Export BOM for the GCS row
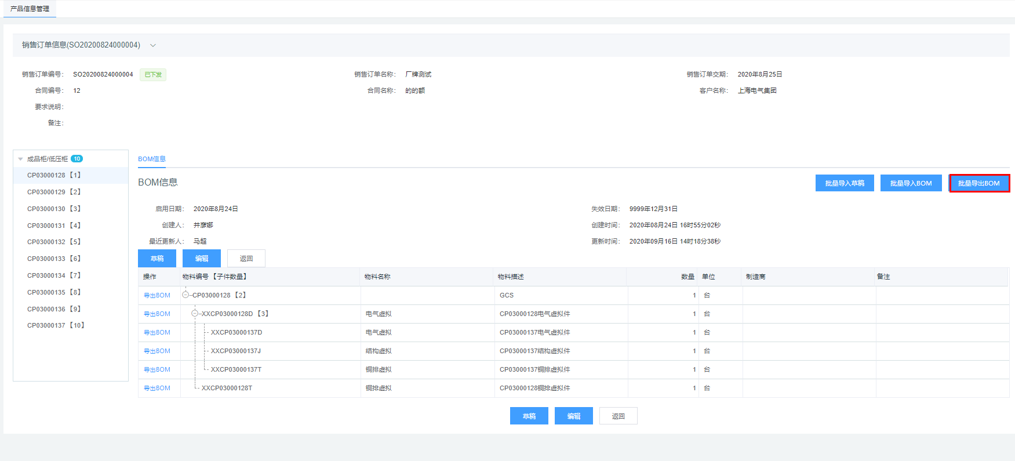 [157, 295]
